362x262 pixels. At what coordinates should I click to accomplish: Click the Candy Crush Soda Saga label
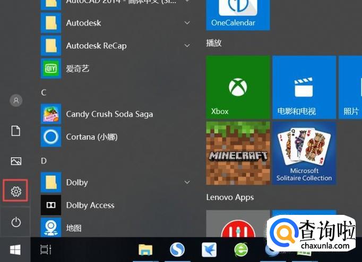coord(109,114)
